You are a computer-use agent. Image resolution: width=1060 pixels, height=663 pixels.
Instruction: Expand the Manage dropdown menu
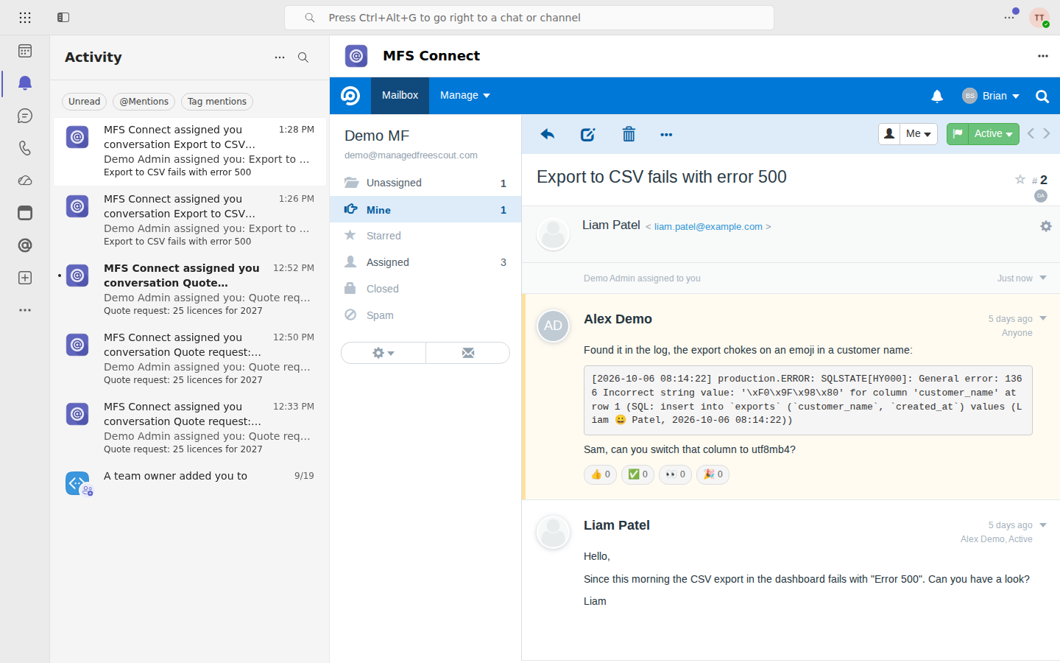click(x=465, y=96)
